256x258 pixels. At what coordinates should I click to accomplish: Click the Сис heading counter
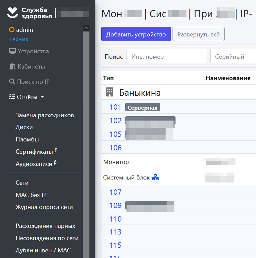(168, 14)
